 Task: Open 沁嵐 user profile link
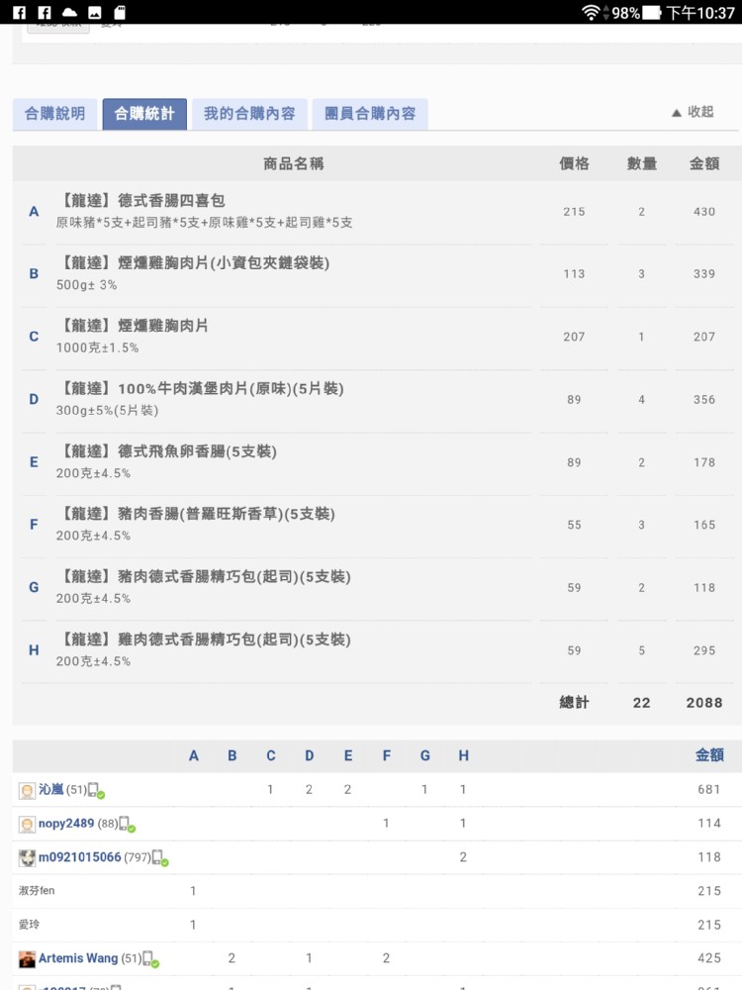point(51,789)
